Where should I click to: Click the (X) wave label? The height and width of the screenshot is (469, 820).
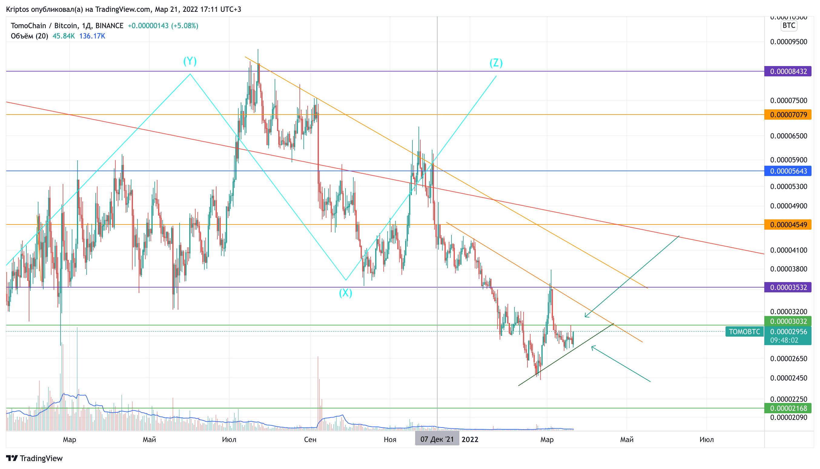coord(346,292)
